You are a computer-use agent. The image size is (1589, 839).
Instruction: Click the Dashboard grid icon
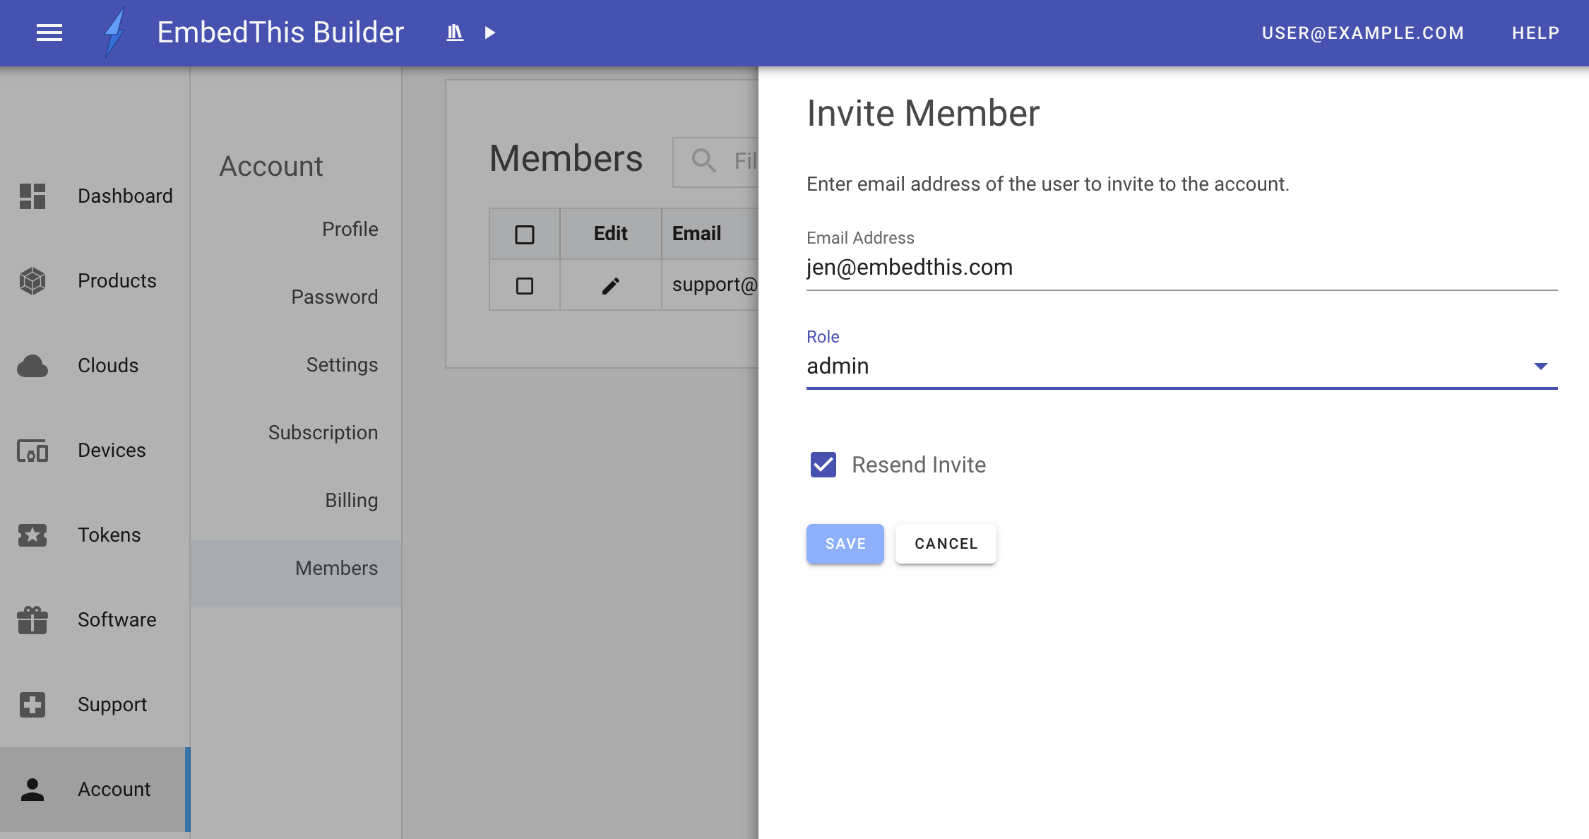(x=32, y=196)
